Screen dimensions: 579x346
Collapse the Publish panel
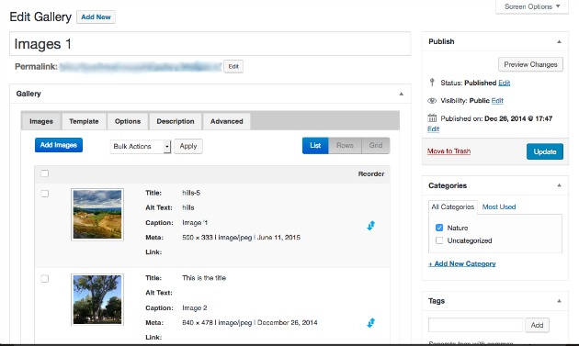559,41
